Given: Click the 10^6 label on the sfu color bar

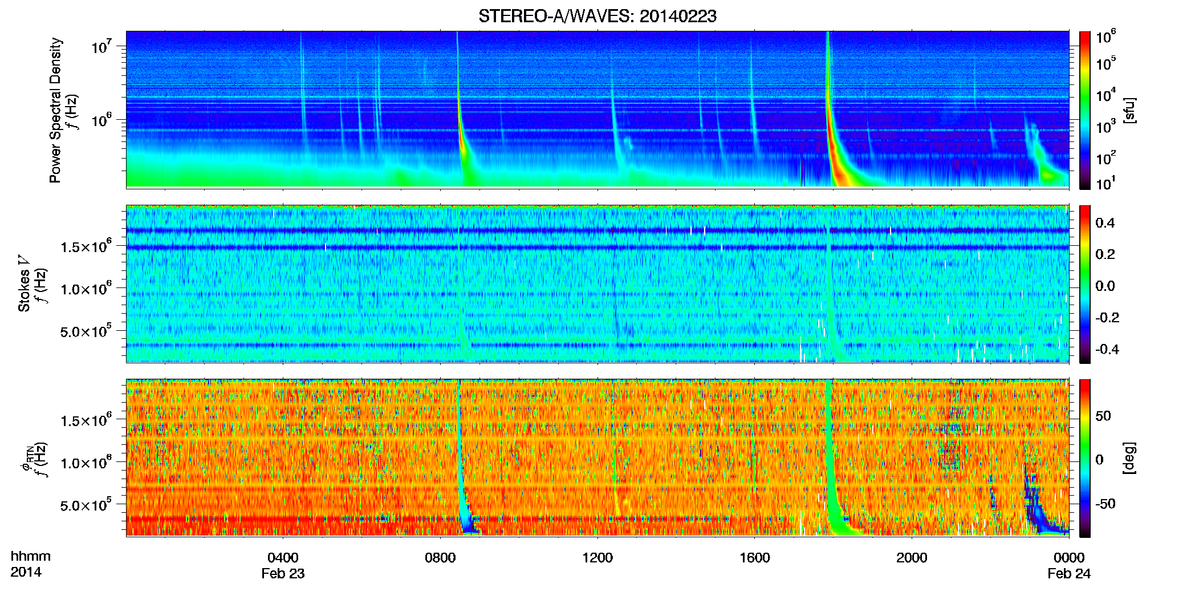Looking at the screenshot, I should [x=1106, y=37].
